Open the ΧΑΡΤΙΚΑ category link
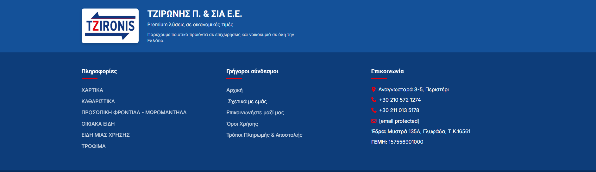Screen dimensions: 596x172 pyautogui.click(x=92, y=90)
